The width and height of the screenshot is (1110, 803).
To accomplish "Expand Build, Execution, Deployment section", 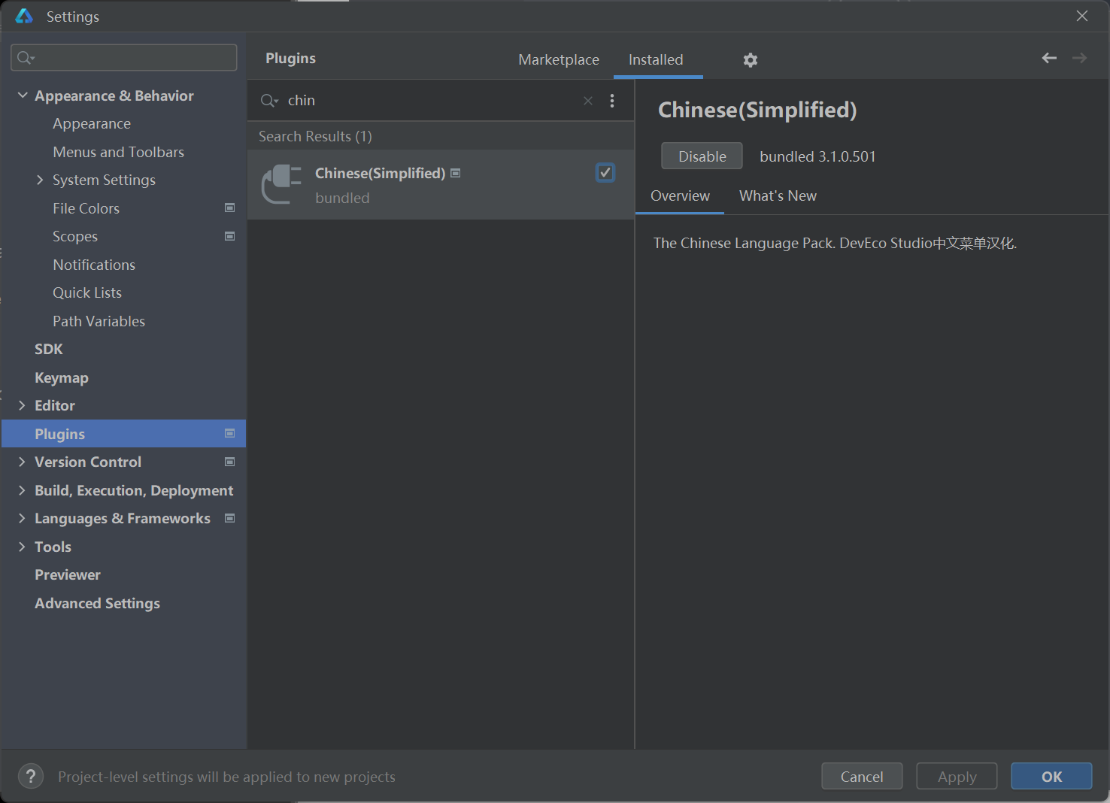I will 22,490.
